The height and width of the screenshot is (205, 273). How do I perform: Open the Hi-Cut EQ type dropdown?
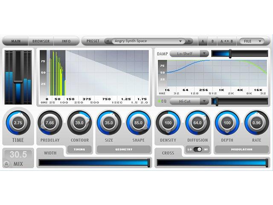pyautogui.click(x=189, y=101)
